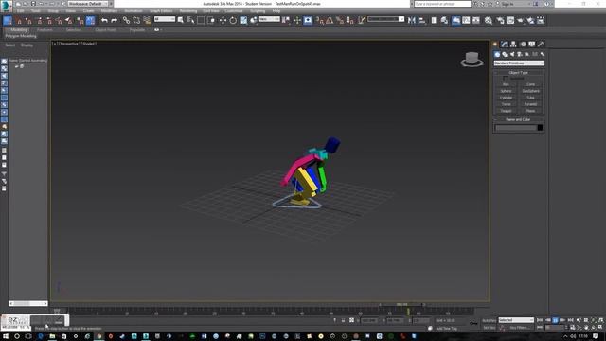Choose the Select by Name tool
The image size is (606, 341).
pos(190,20)
